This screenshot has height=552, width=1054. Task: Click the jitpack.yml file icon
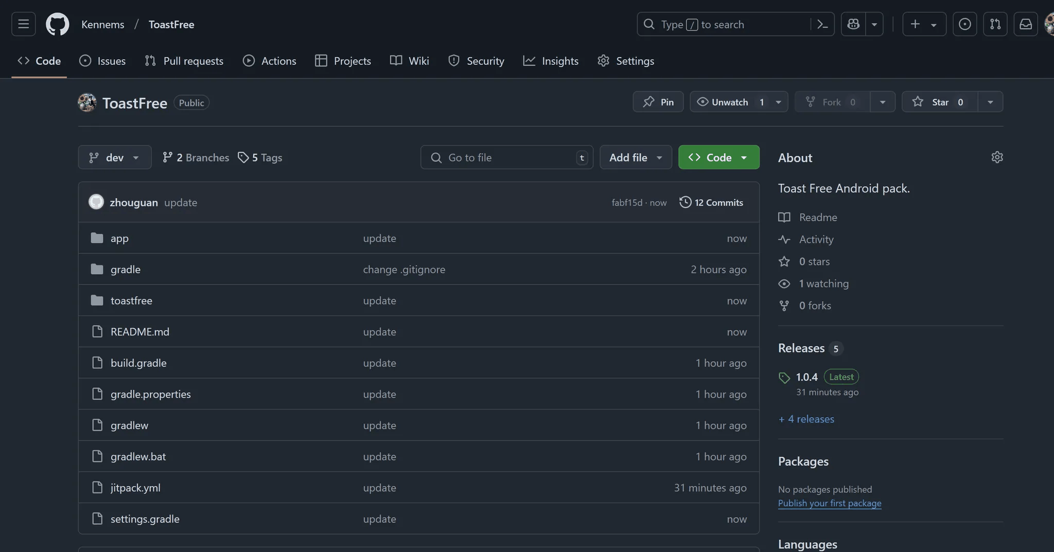coord(97,487)
